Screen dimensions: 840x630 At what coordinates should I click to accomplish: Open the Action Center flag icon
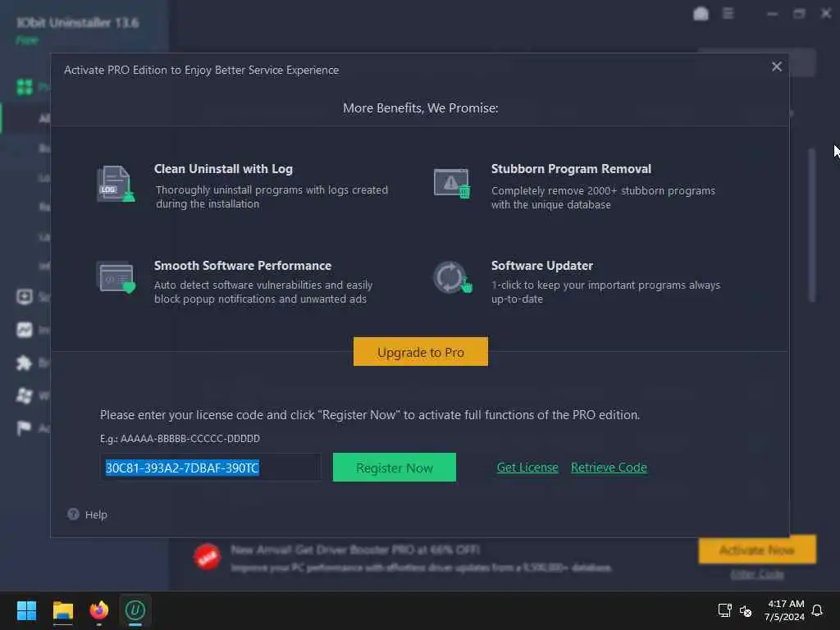24,428
